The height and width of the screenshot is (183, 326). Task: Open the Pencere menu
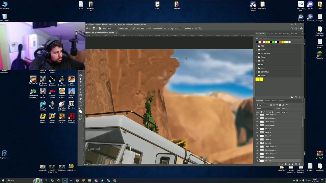point(137,24)
